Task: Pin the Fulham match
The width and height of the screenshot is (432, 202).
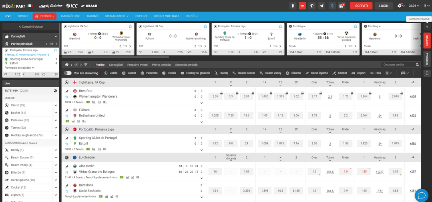Action: coord(67,110)
